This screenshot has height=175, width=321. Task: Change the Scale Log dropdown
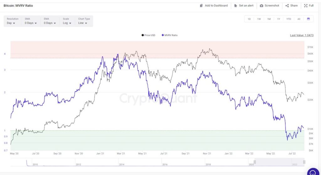coord(67,21)
